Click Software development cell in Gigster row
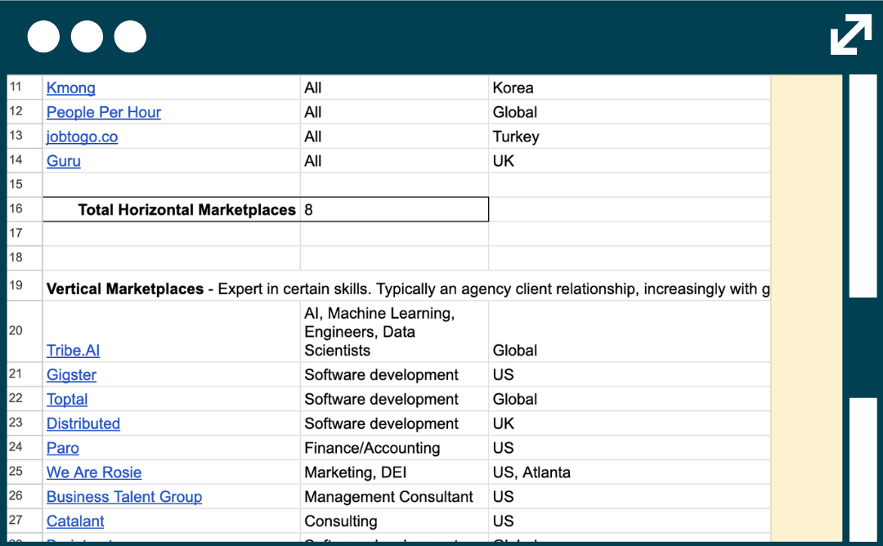The image size is (883, 546). [x=394, y=375]
